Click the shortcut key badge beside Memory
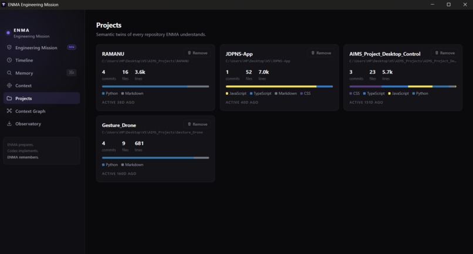The height and width of the screenshot is (254, 473). point(72,73)
